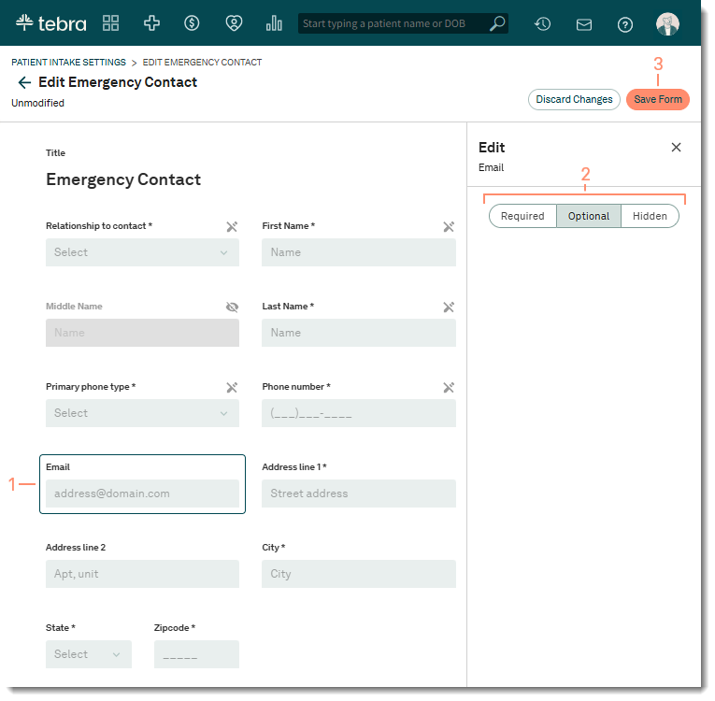Open the billing dollar icon
This screenshot has height=701, width=715.
click(192, 22)
